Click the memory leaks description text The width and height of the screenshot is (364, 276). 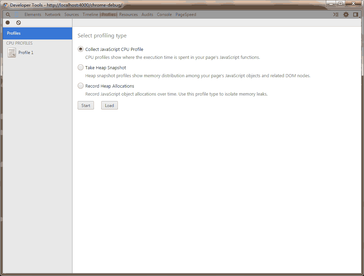pyautogui.click(x=176, y=94)
